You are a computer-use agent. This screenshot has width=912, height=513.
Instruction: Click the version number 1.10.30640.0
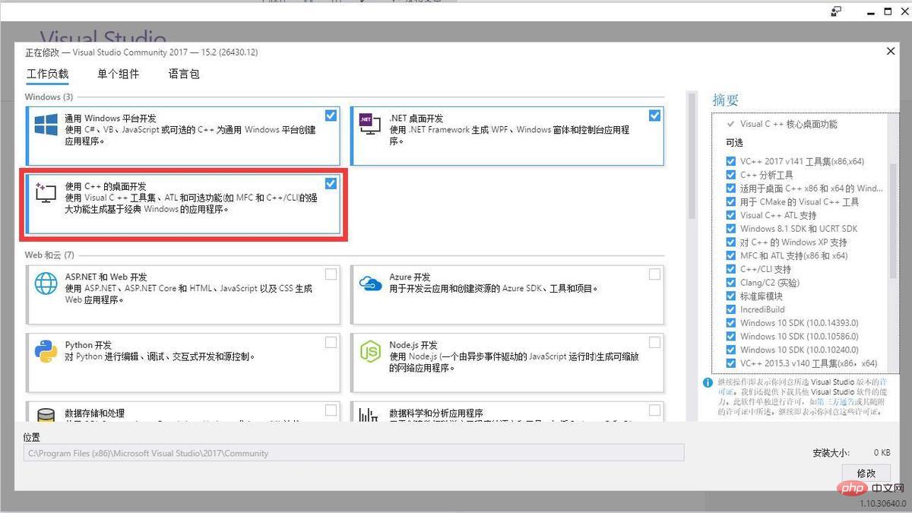tap(883, 504)
